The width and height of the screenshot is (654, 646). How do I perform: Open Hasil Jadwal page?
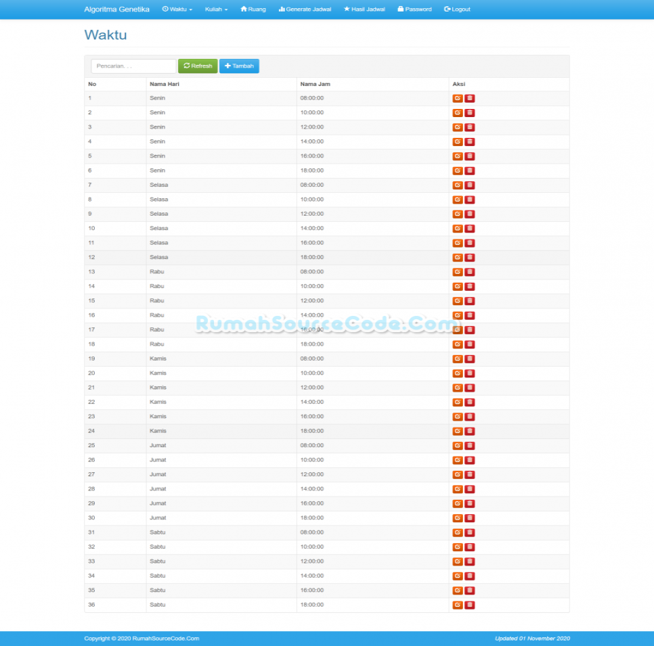pyautogui.click(x=364, y=9)
